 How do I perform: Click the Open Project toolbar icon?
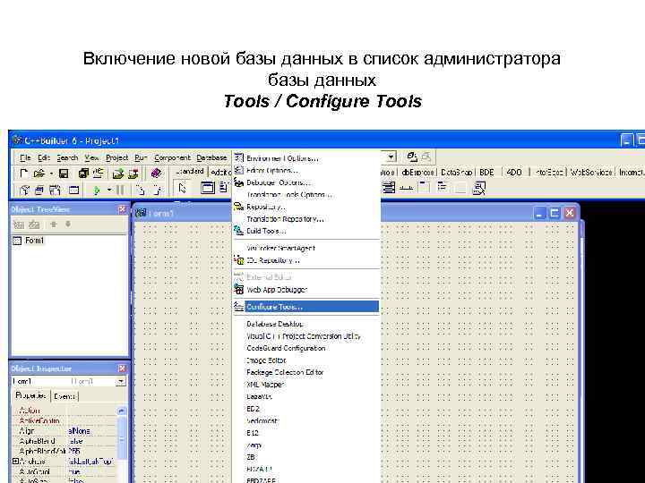(98, 174)
